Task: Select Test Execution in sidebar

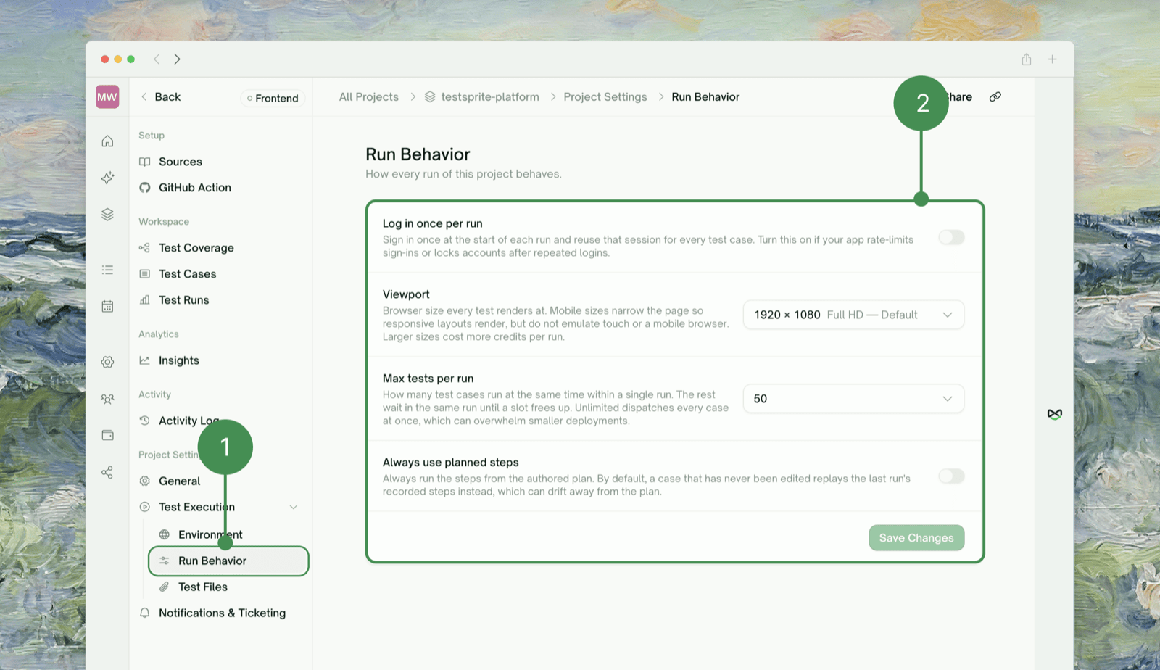Action: [197, 507]
